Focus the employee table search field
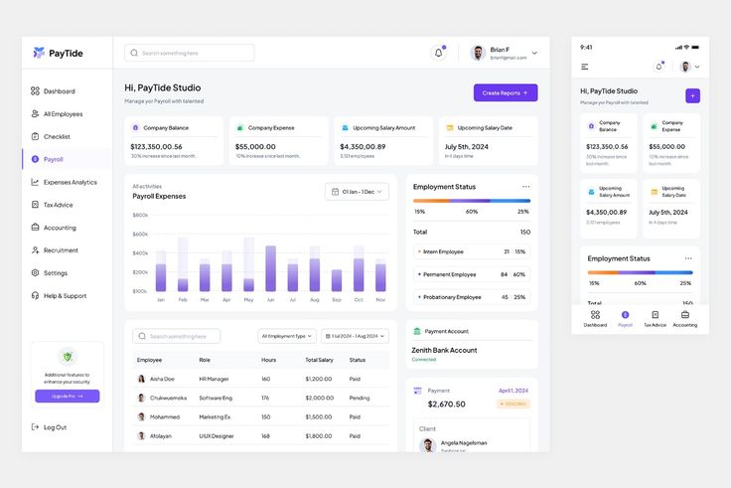 pos(177,336)
